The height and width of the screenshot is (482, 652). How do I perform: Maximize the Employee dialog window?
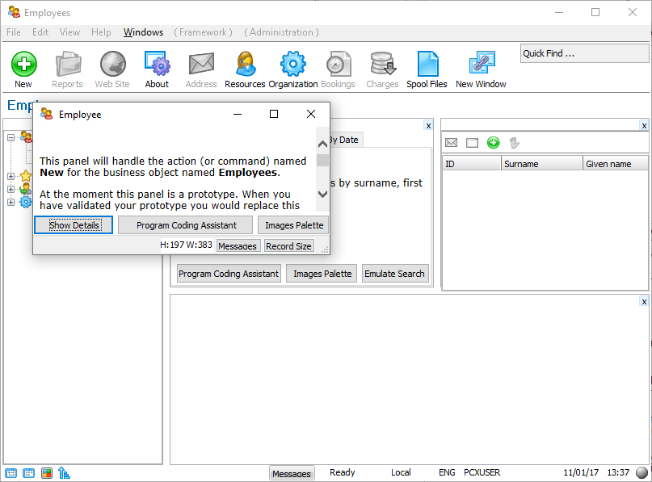pos(274,114)
